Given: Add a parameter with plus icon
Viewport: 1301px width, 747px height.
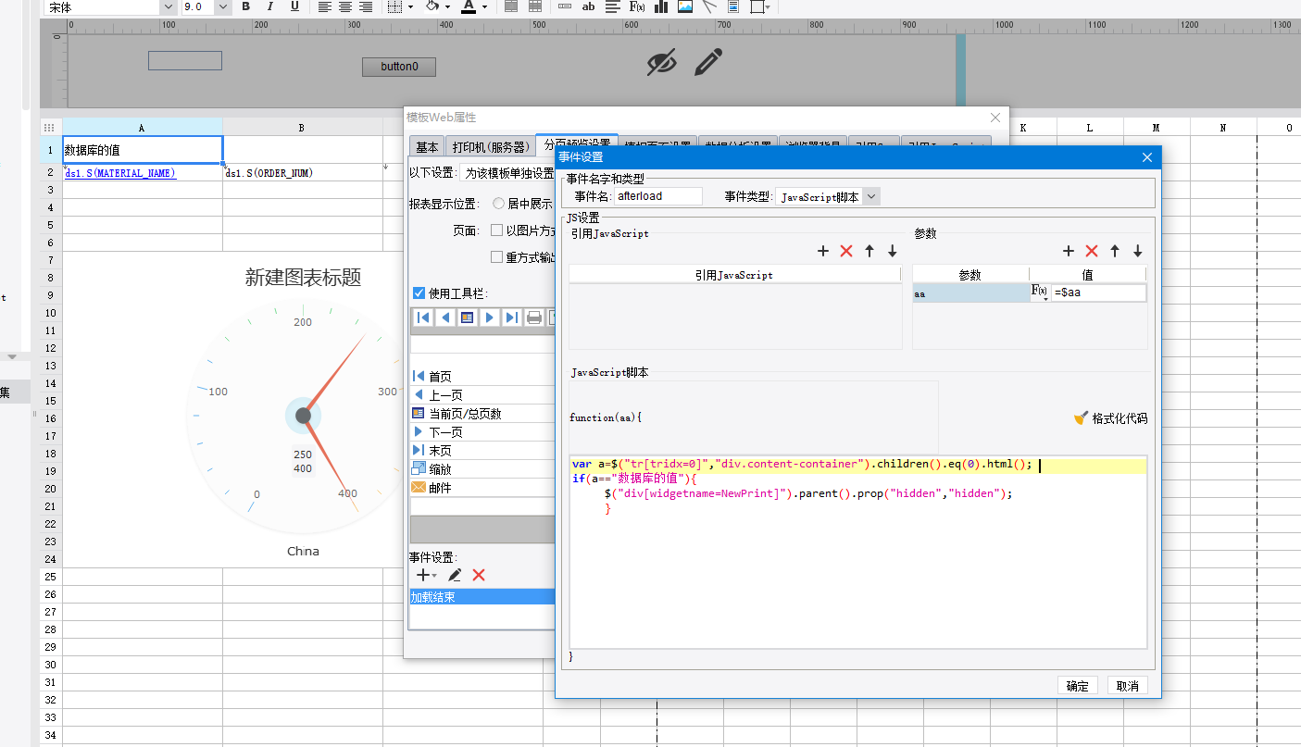Looking at the screenshot, I should 1069,251.
